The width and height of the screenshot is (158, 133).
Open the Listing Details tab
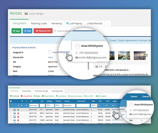click(19, 23)
